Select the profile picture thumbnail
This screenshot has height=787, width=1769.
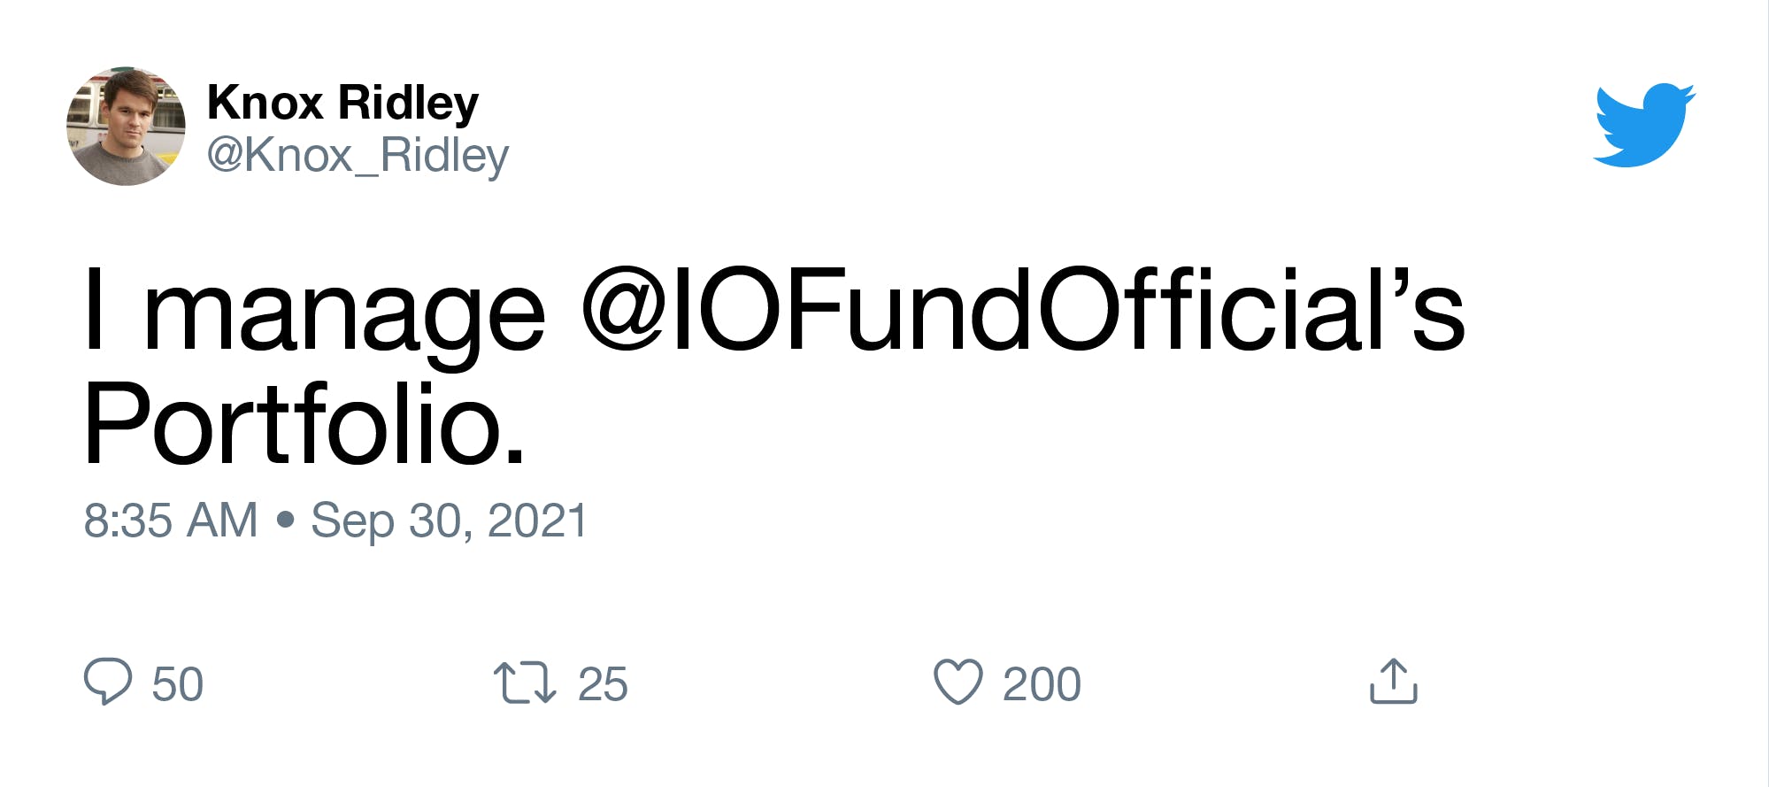pos(127,124)
